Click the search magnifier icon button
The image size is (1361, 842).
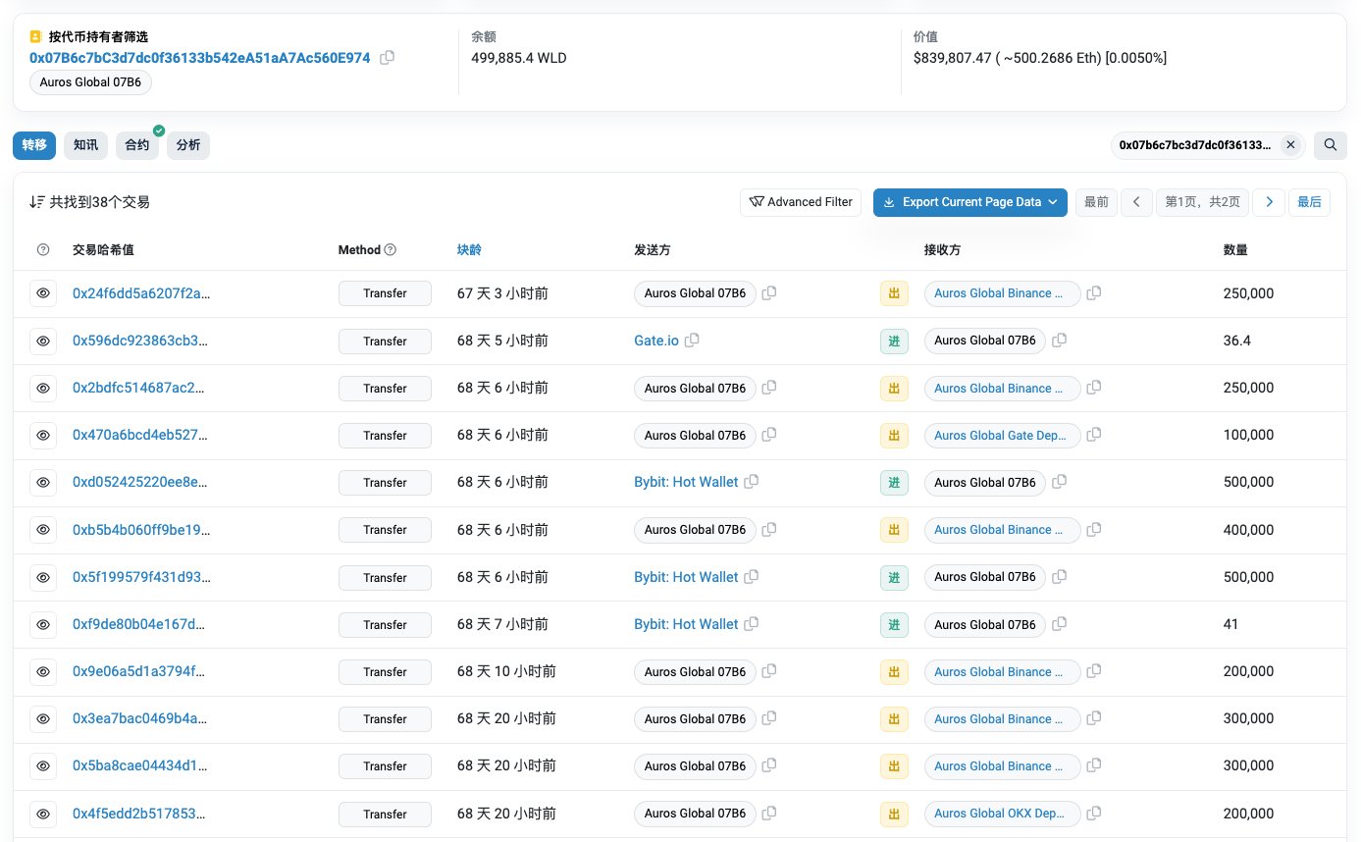tap(1331, 145)
